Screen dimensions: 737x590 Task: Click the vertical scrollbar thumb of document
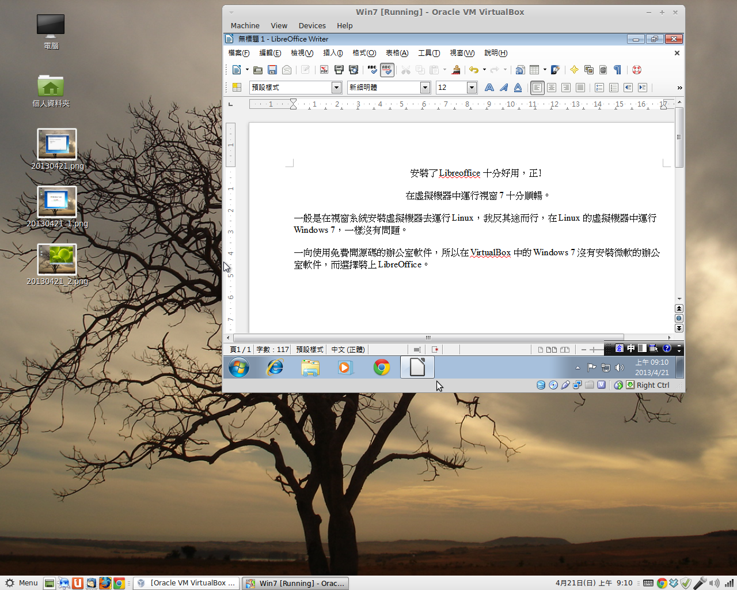[679, 137]
